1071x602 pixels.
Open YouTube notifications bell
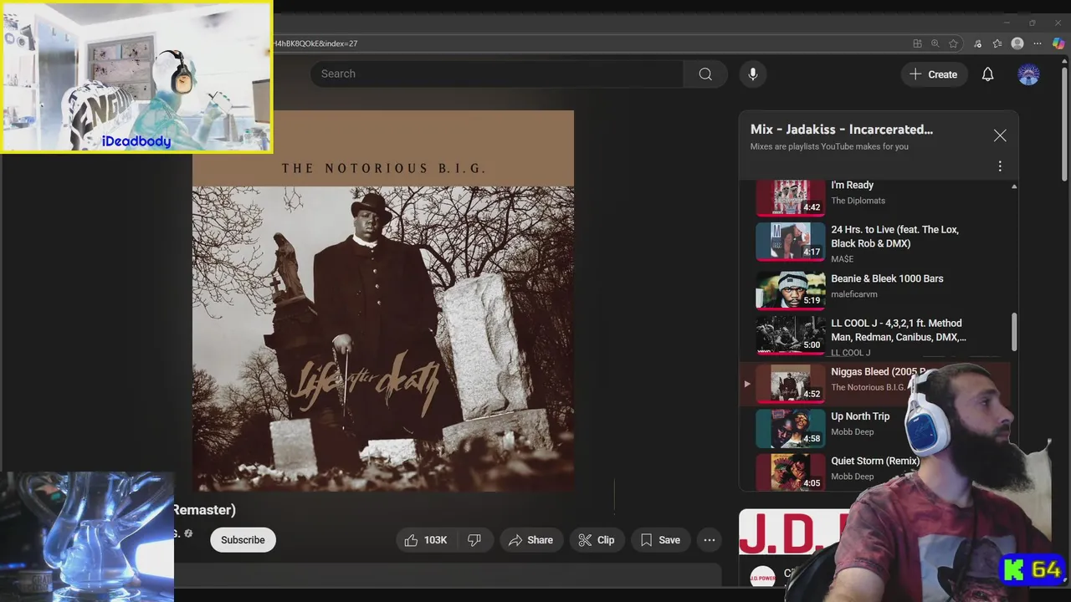[987, 74]
